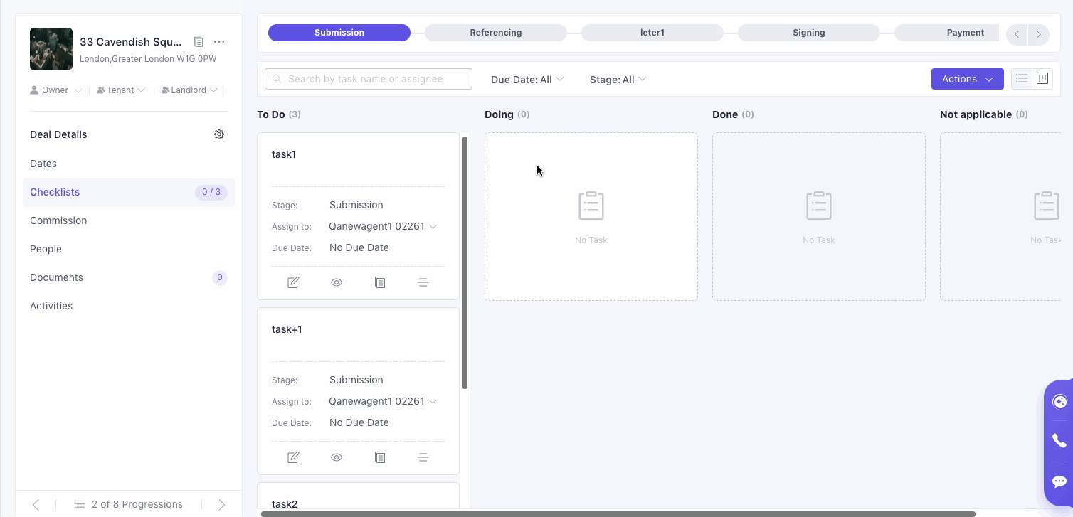Click the edit icon on task1 card
Screen dimensions: 1073x517
pos(293,282)
